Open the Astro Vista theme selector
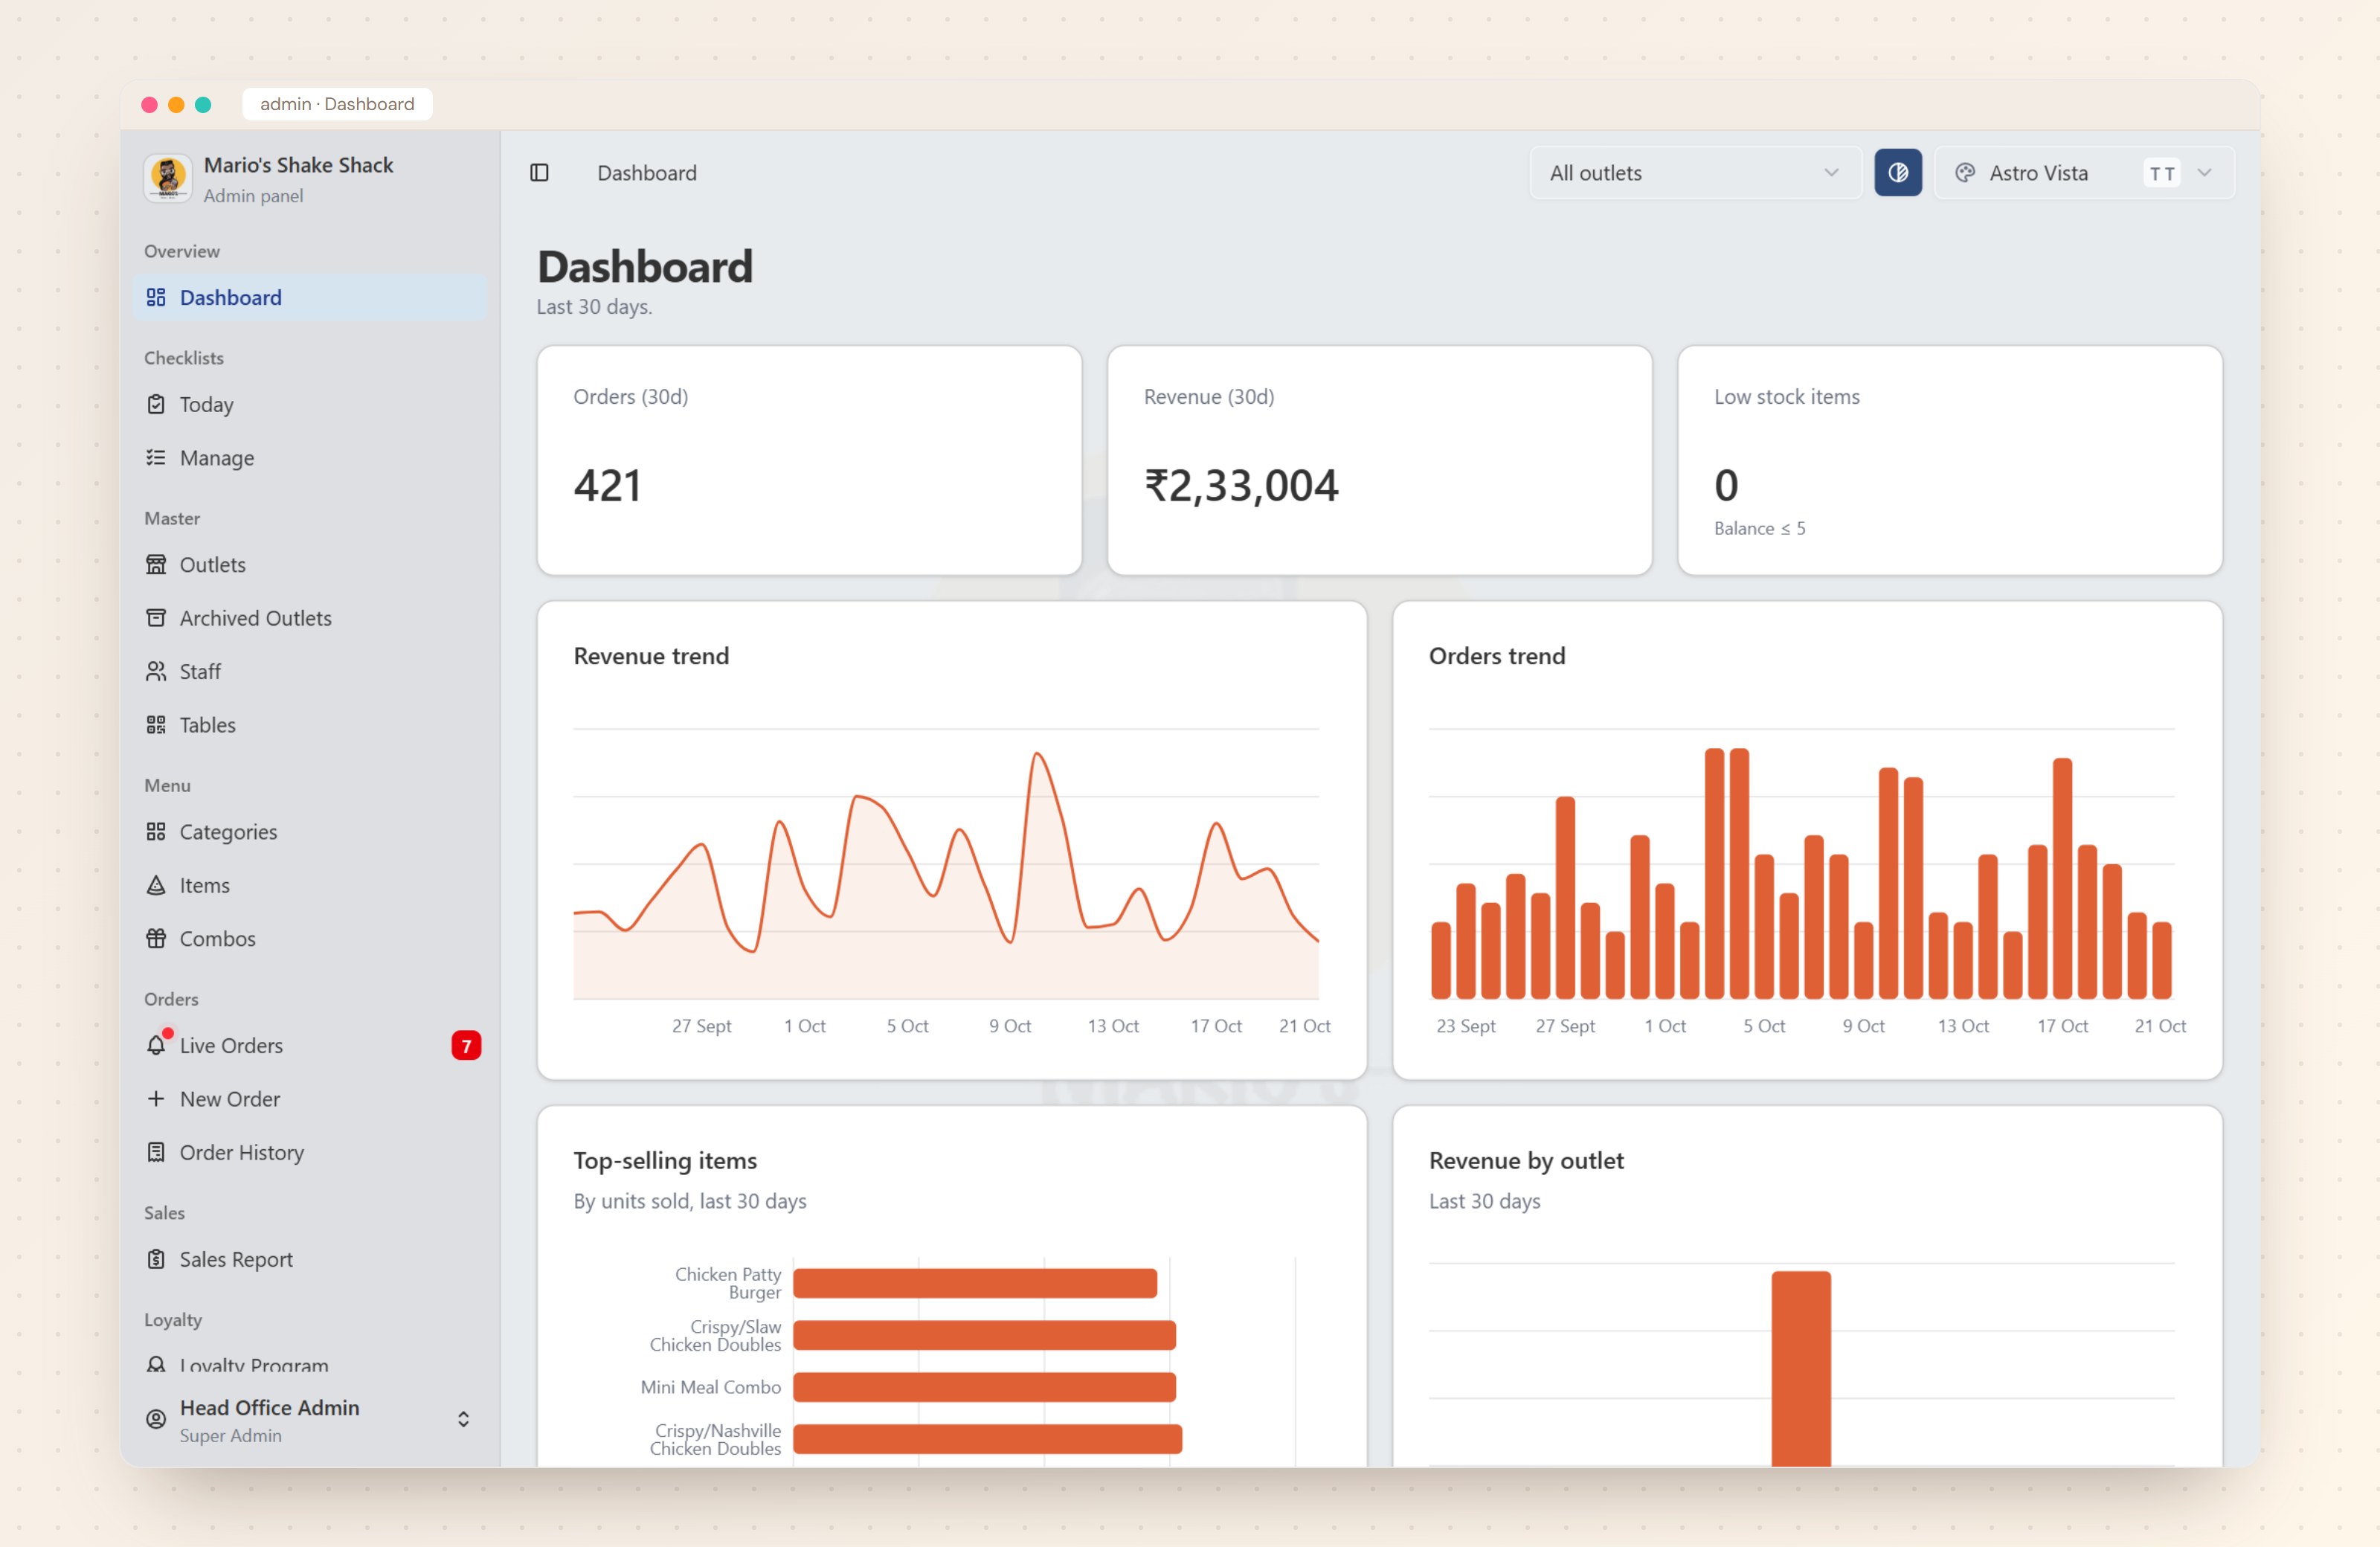The height and width of the screenshot is (1547, 2380). pos(2084,173)
